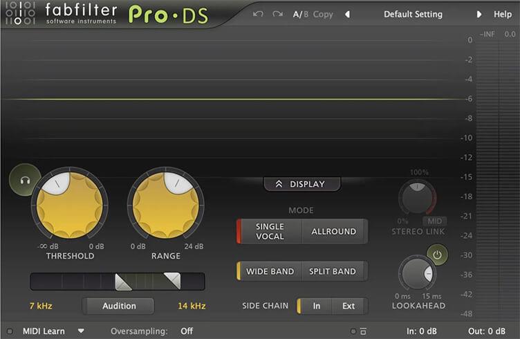This screenshot has height=339, width=520.
Task: Click the 24 dB range label
Action: (x=194, y=246)
